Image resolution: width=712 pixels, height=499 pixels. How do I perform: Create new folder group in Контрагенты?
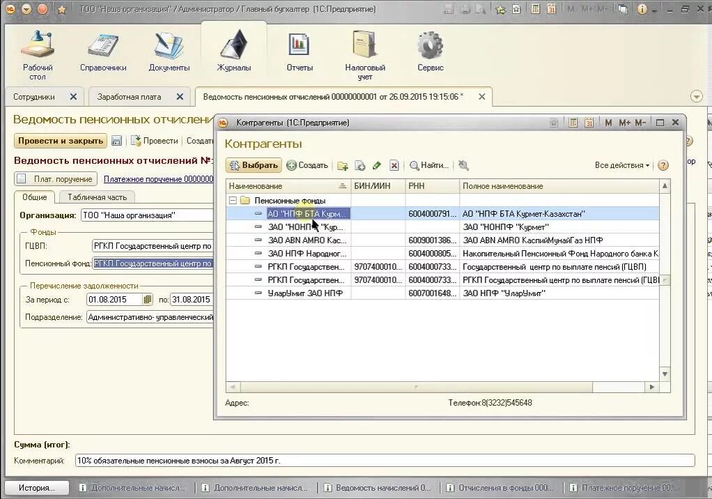[342, 165]
